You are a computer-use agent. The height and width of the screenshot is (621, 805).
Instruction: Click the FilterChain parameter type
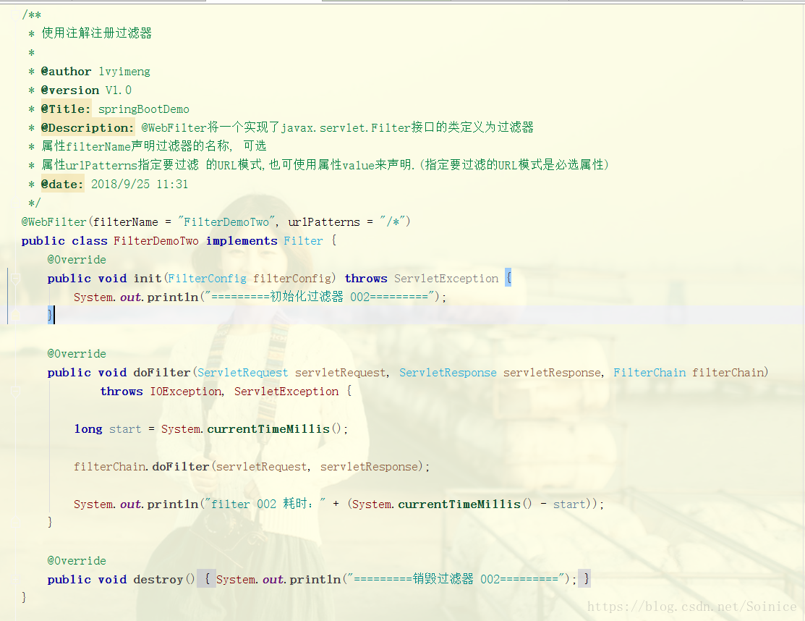pos(649,373)
